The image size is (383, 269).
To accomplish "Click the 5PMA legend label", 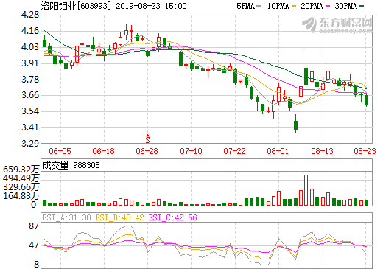I will [x=245, y=6].
